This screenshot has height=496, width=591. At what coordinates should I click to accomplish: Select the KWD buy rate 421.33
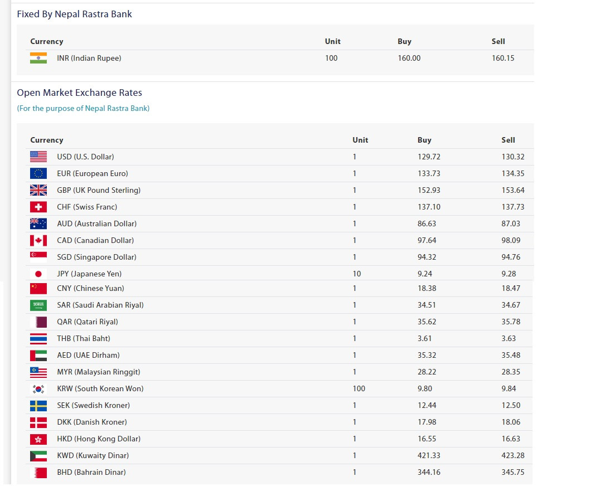click(429, 456)
